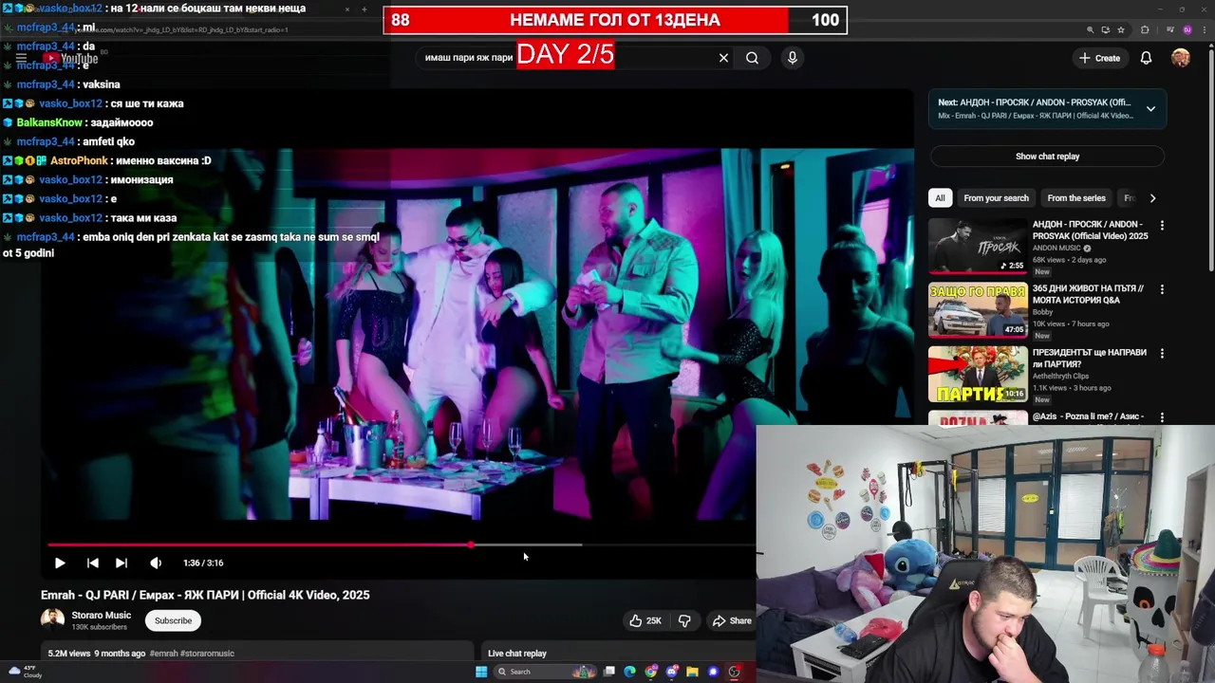Open a new browser tab with the plus
1215x683 pixels.
[364, 9]
